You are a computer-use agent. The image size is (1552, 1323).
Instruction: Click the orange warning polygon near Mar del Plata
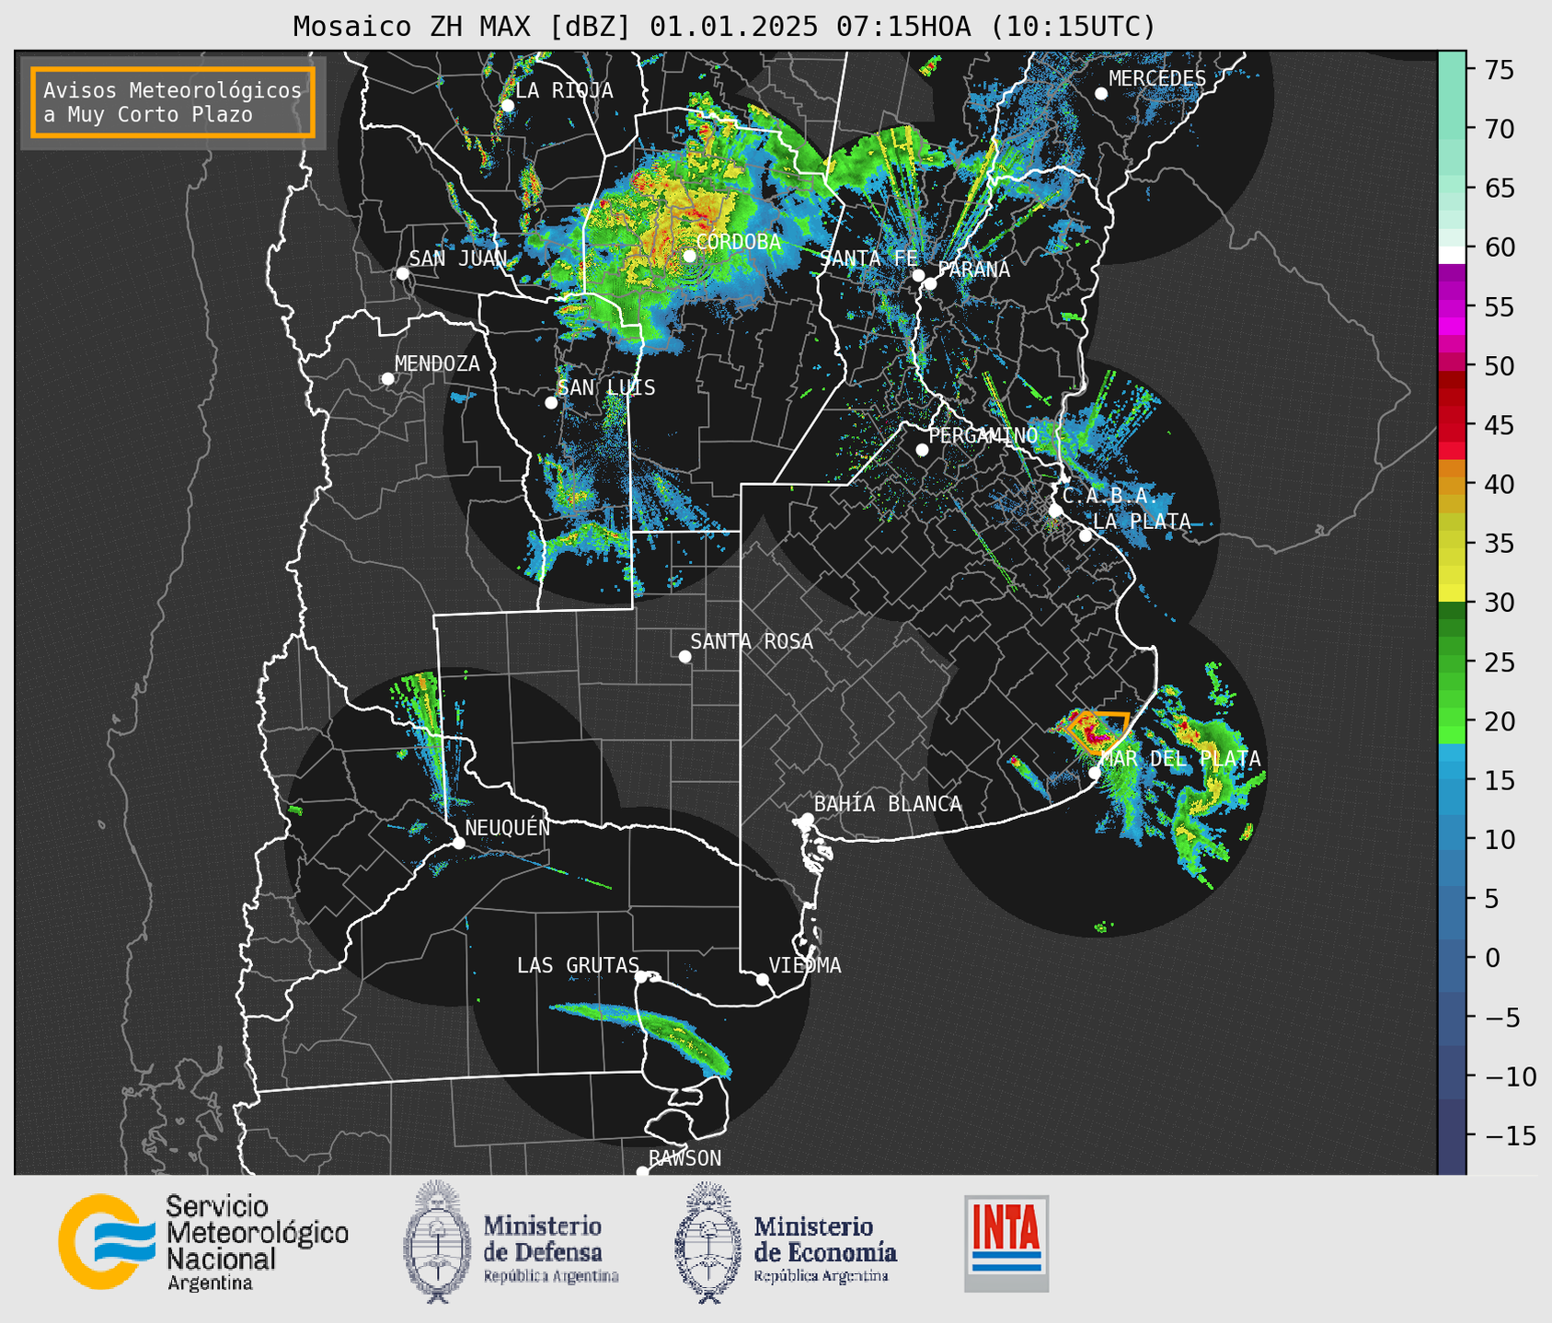(1098, 732)
